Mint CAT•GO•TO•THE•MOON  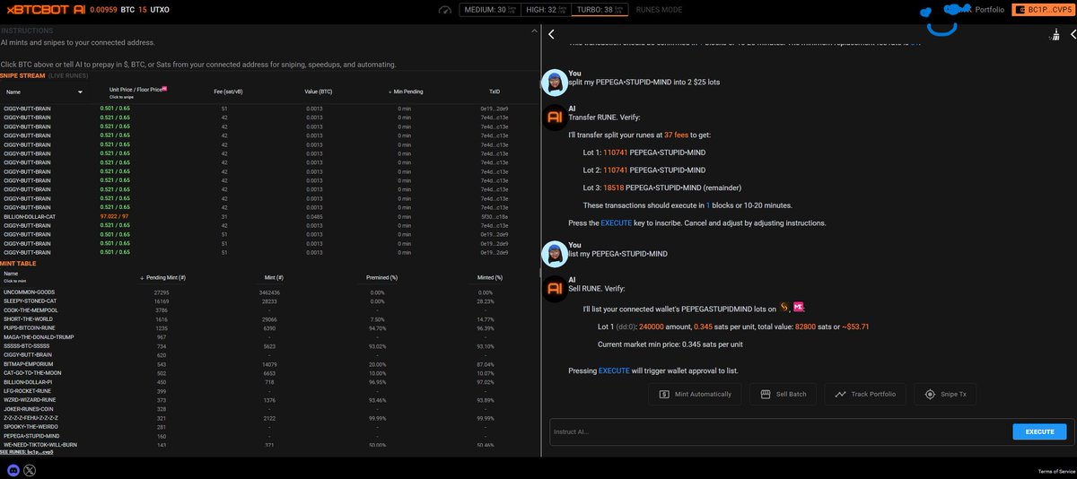(32, 372)
